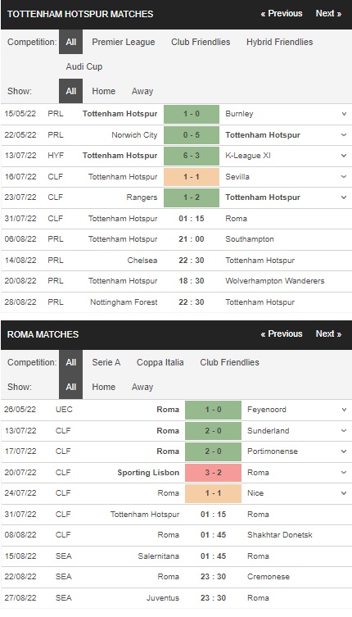Filter Roma matches by Serie A
Screen dimensions: 352x617
pos(106,362)
